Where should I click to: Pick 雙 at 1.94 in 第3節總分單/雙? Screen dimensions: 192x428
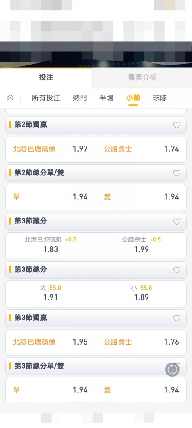point(141,390)
